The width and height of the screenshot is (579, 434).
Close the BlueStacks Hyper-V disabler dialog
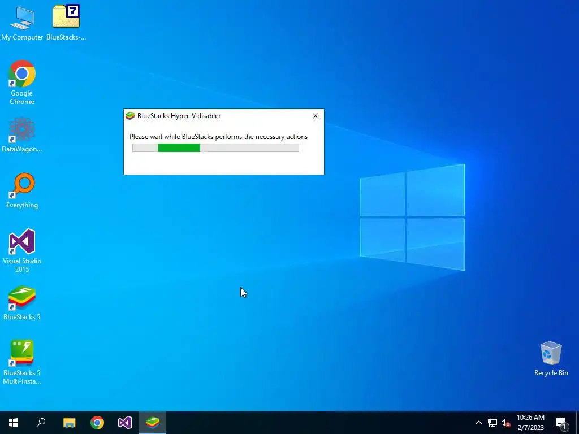[316, 116]
